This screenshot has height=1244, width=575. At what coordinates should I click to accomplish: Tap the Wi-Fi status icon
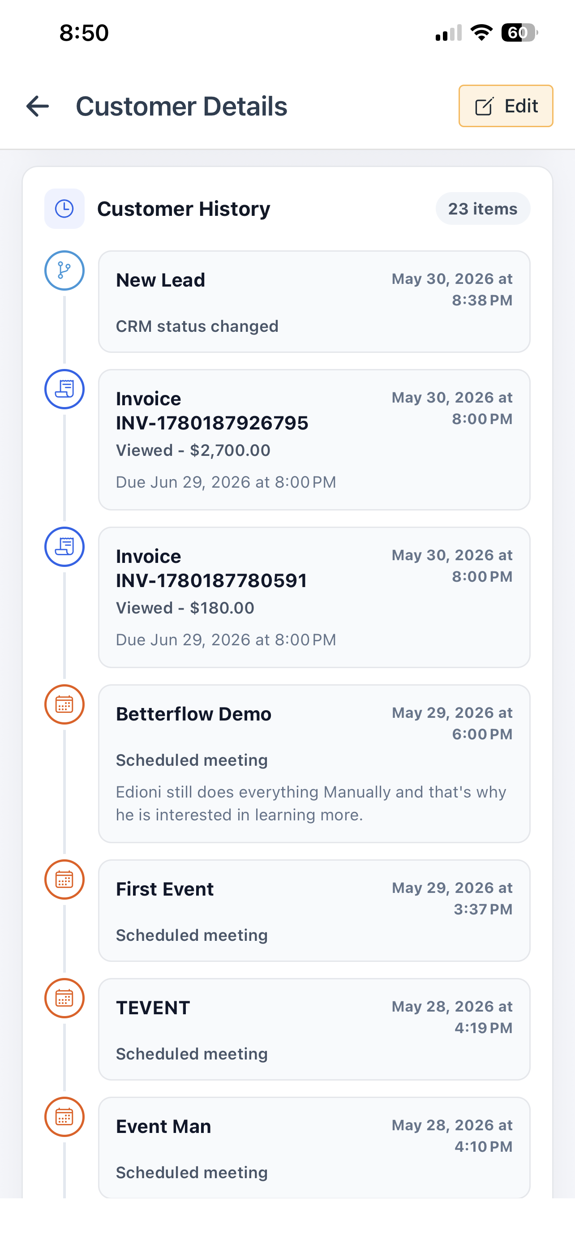click(x=481, y=33)
